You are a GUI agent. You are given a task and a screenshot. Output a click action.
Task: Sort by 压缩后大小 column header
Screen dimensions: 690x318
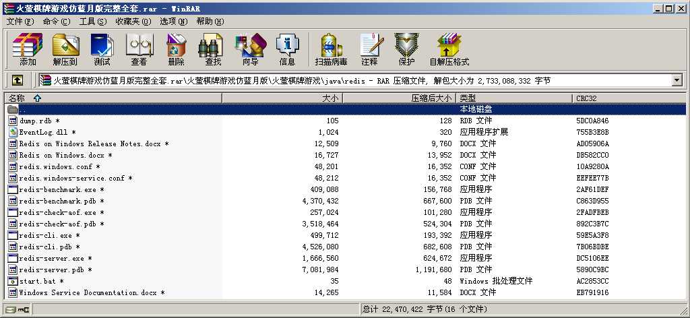(x=399, y=98)
